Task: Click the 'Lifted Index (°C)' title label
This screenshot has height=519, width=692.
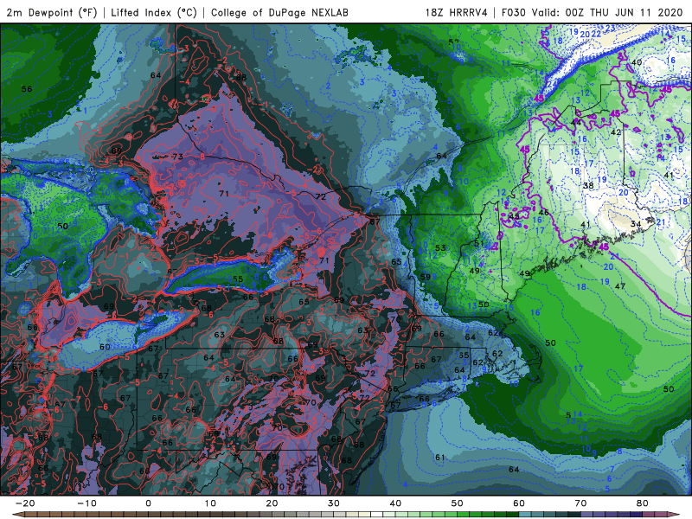Action: point(154,13)
